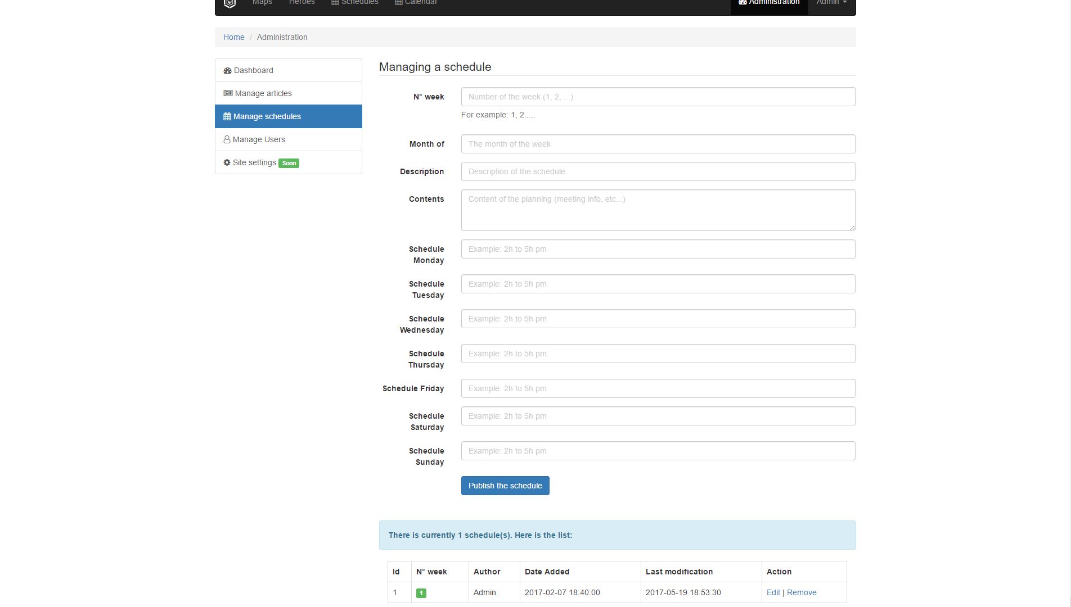Click the Site settings gear icon
This screenshot has width=1071, height=607.
pyautogui.click(x=227, y=162)
